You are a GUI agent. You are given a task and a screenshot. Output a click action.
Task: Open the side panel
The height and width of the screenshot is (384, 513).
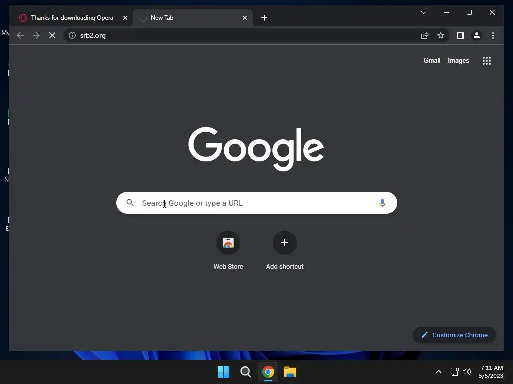click(461, 35)
